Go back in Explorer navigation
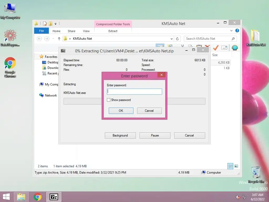Screen dimensions: 269x202 (39, 39)
